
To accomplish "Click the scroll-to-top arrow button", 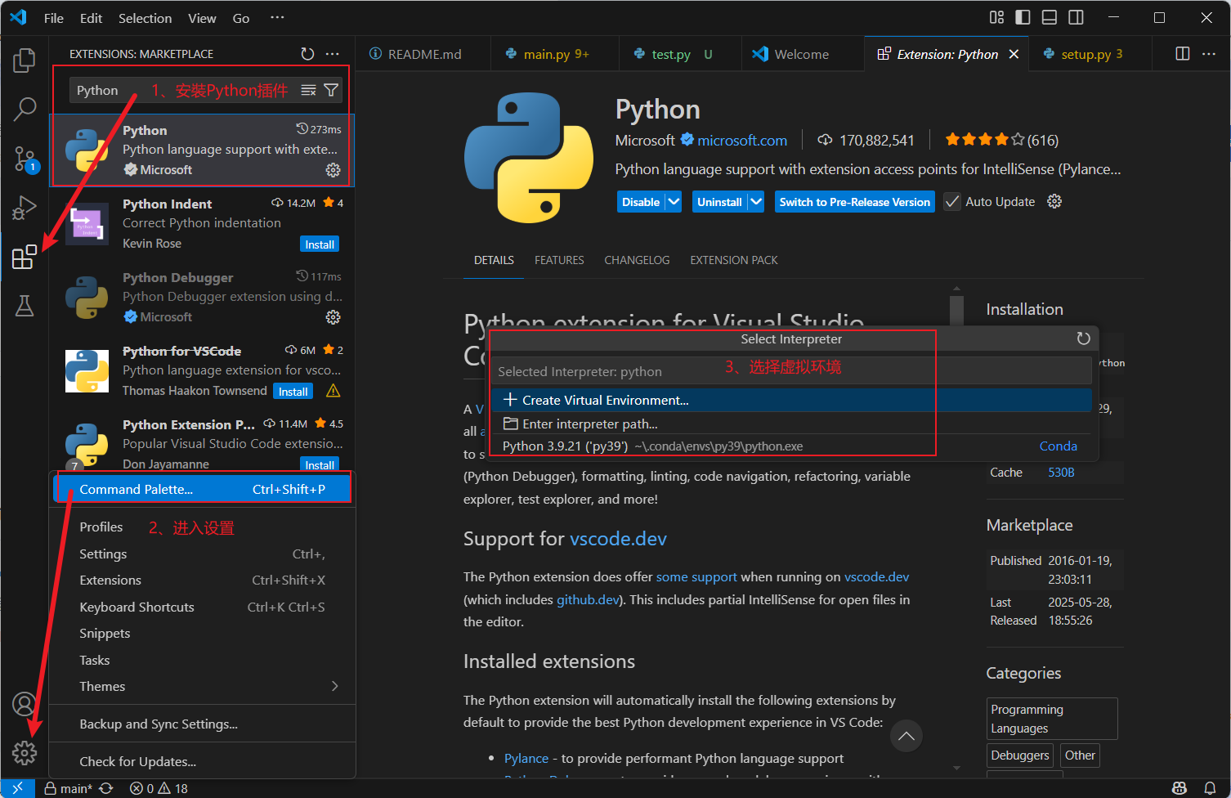I will (906, 736).
